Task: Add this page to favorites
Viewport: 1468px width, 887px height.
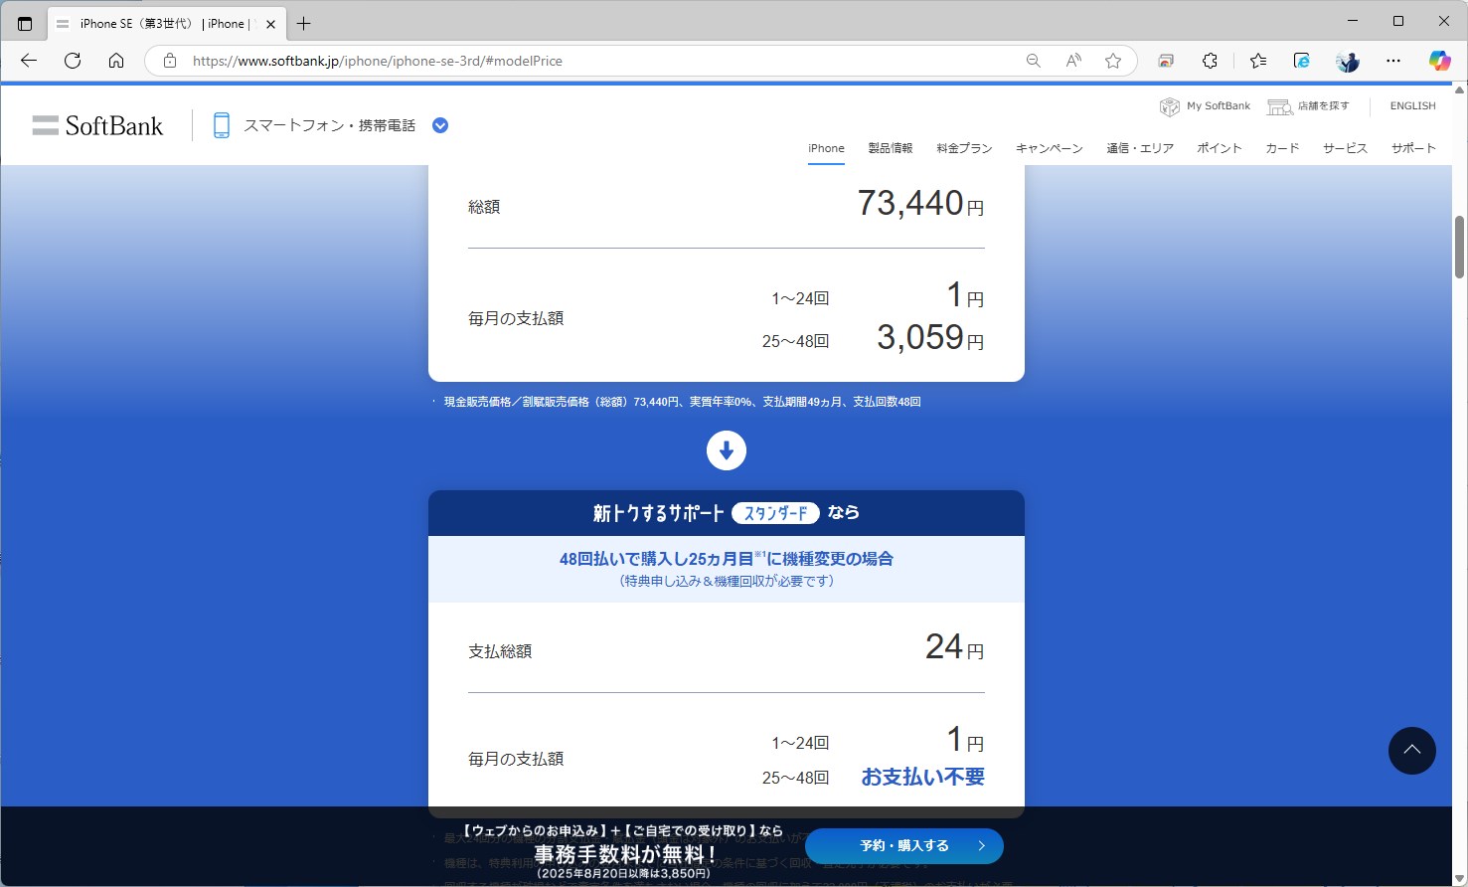Action: (1113, 61)
